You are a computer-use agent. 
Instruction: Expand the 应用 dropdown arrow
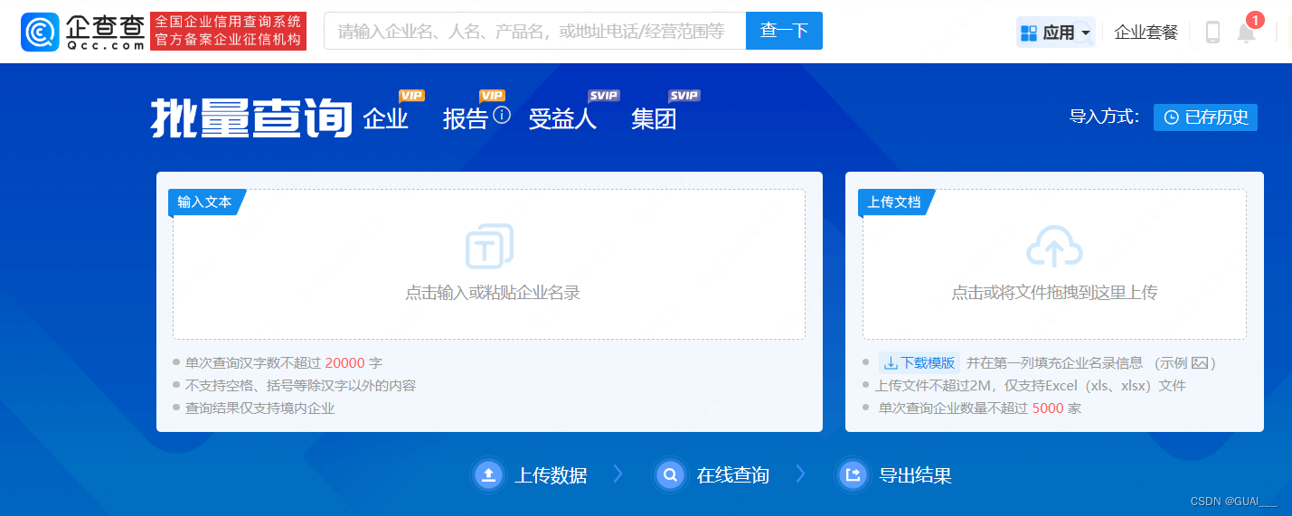click(x=1086, y=33)
